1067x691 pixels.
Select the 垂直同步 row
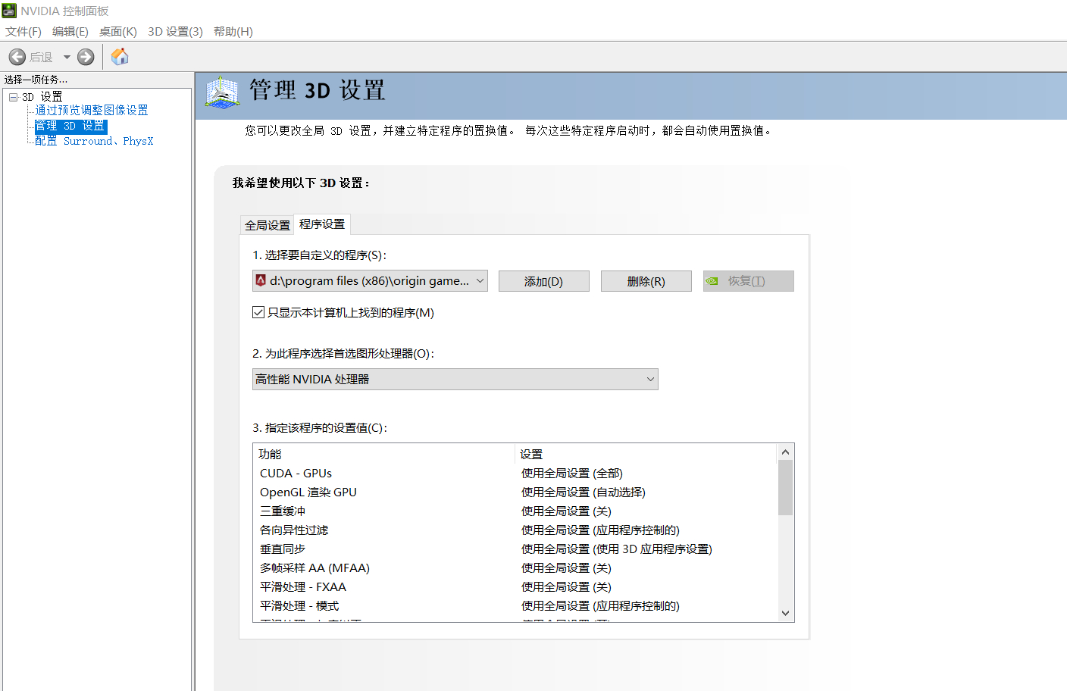tap(515, 549)
